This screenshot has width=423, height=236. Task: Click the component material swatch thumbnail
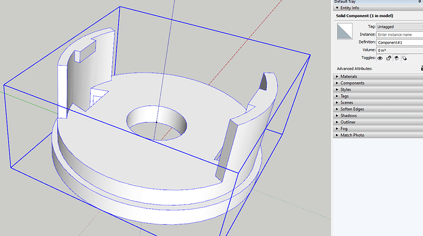345,31
